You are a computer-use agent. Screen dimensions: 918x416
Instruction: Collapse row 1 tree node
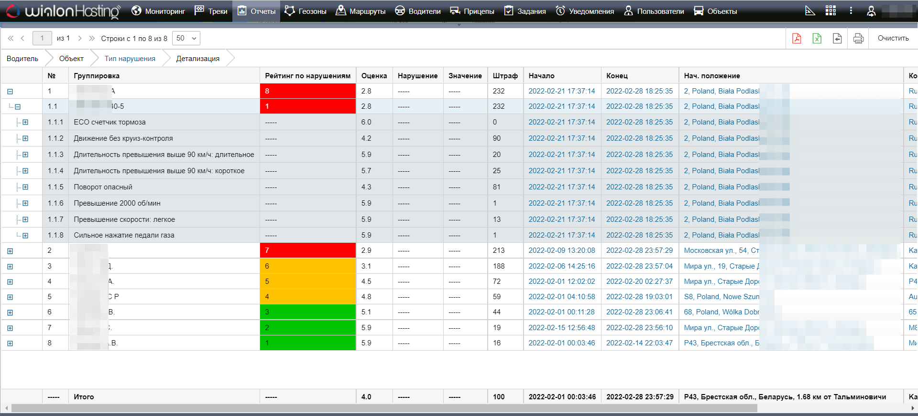[x=10, y=92]
